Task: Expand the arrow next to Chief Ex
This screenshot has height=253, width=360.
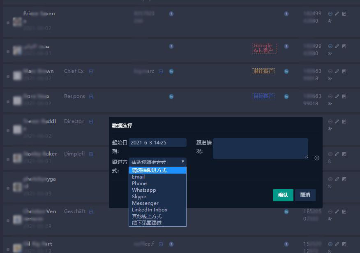Action: (x=91, y=71)
